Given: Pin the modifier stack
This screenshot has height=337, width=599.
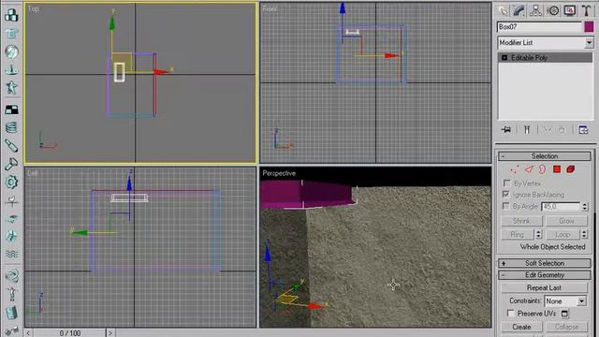Looking at the screenshot, I should 506,130.
